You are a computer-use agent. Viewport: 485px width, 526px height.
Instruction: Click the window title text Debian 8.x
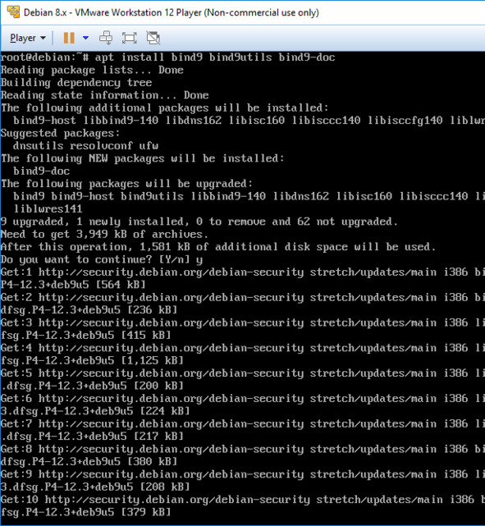click(x=45, y=12)
